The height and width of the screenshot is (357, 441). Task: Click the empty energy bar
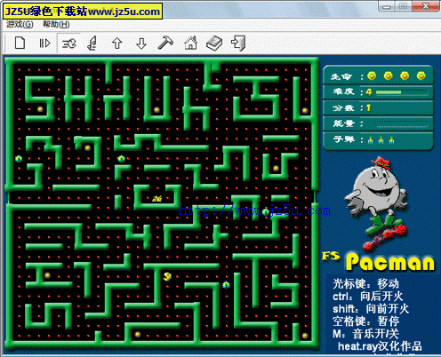402,123
